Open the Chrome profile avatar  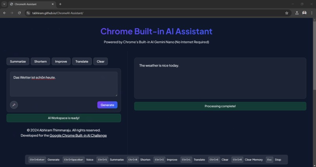click(x=304, y=13)
